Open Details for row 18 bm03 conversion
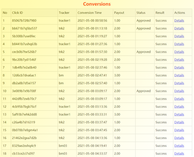 179,154
